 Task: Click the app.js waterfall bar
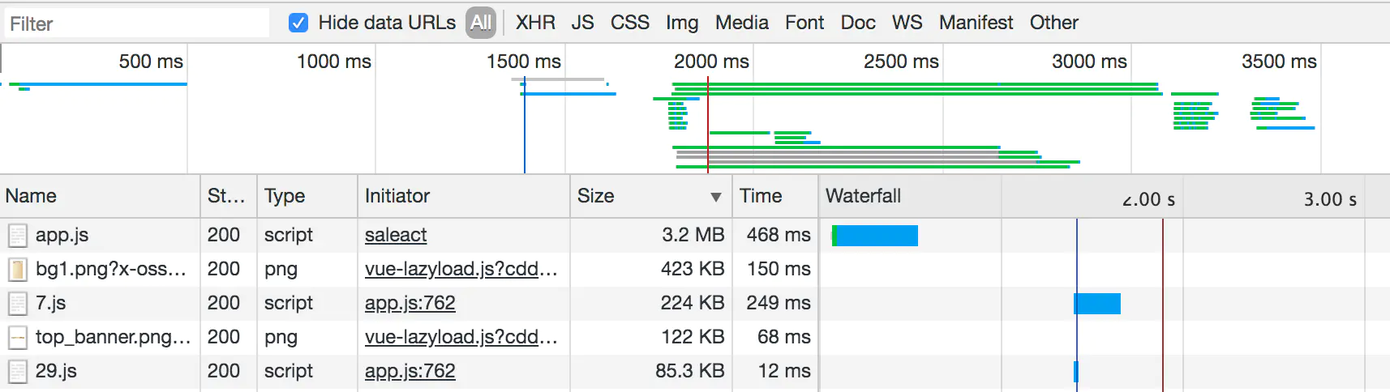(x=875, y=236)
